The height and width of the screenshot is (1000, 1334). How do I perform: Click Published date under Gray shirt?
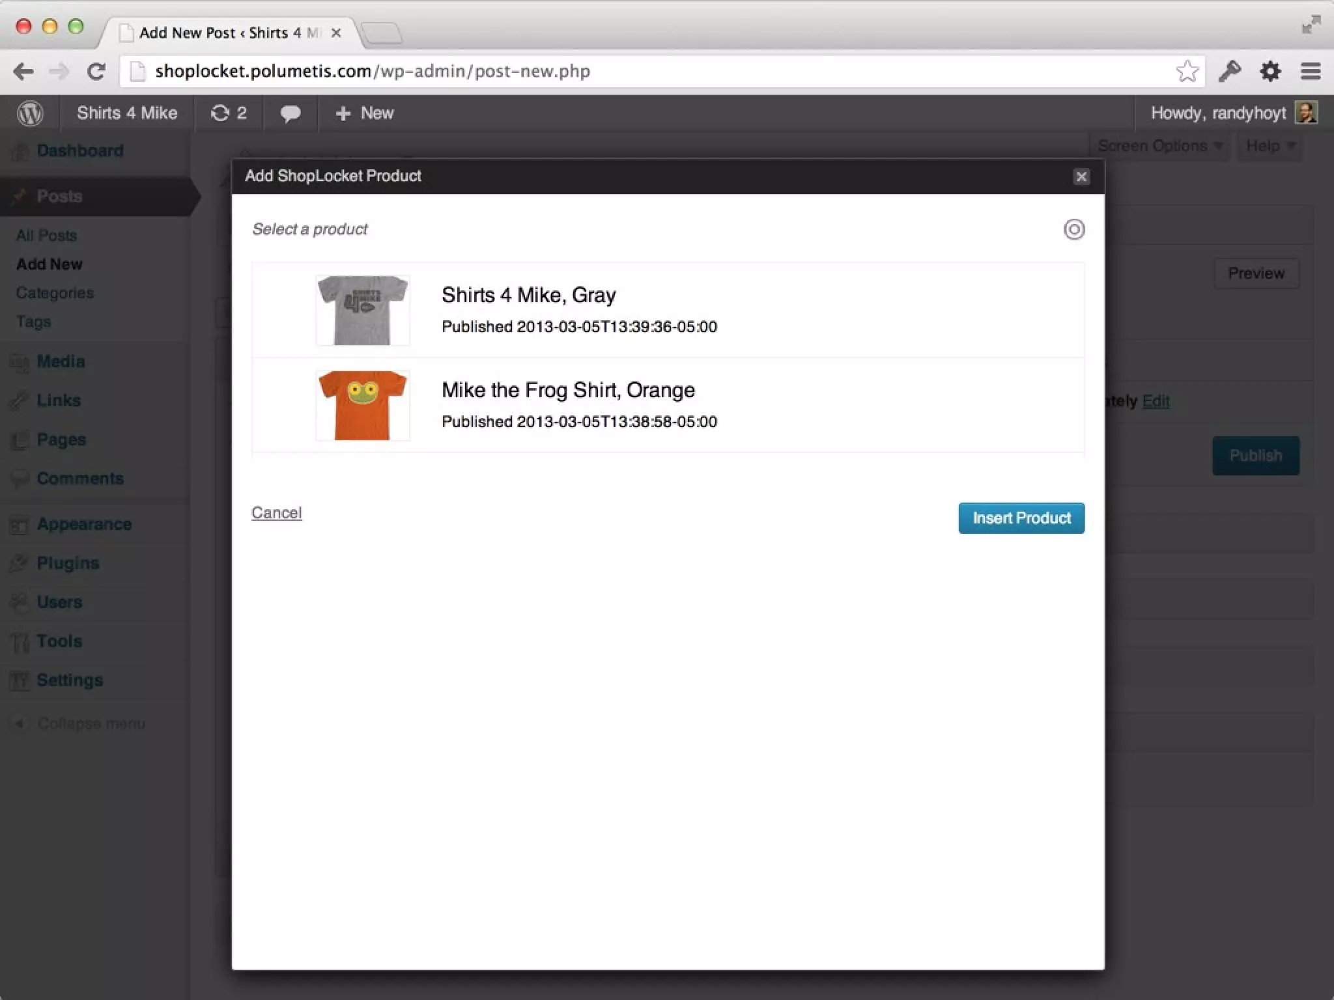click(x=579, y=327)
